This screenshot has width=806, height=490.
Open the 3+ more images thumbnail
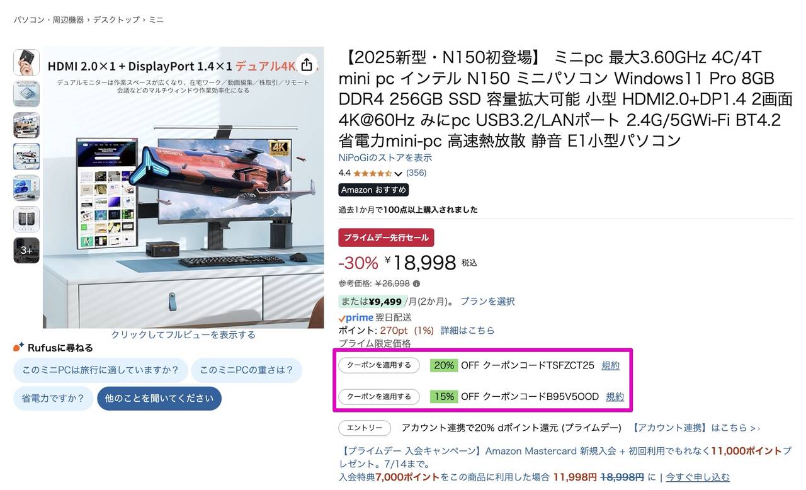[26, 250]
